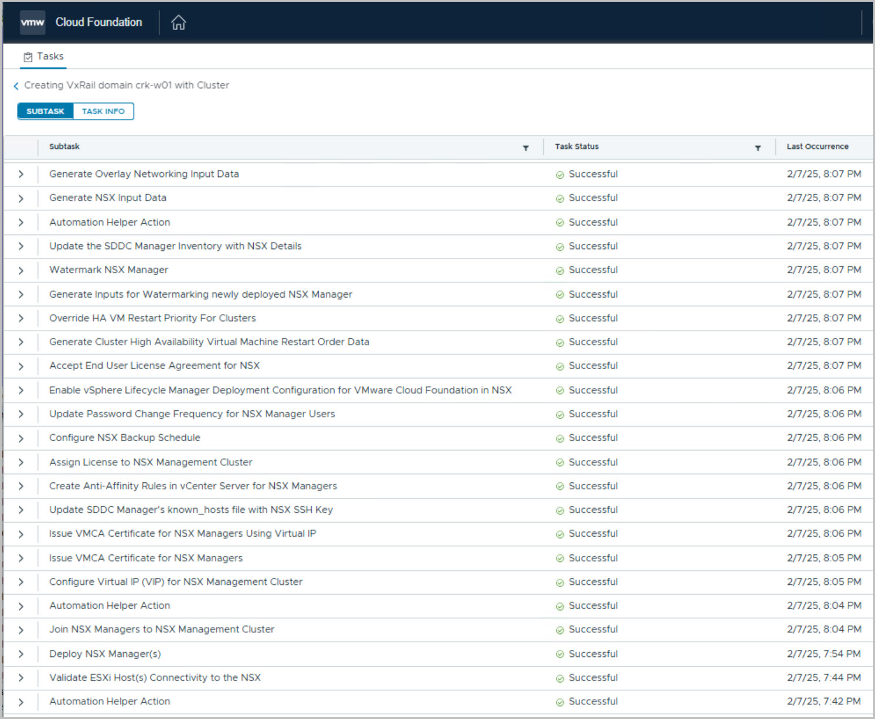
Task: Expand the Watermark NSX Manager subtask
Action: (x=21, y=270)
